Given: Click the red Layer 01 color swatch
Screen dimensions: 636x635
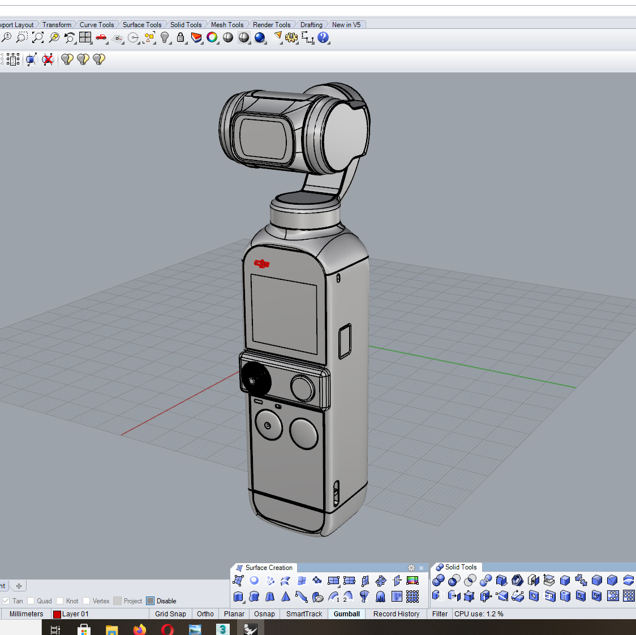Looking at the screenshot, I should click(57, 615).
